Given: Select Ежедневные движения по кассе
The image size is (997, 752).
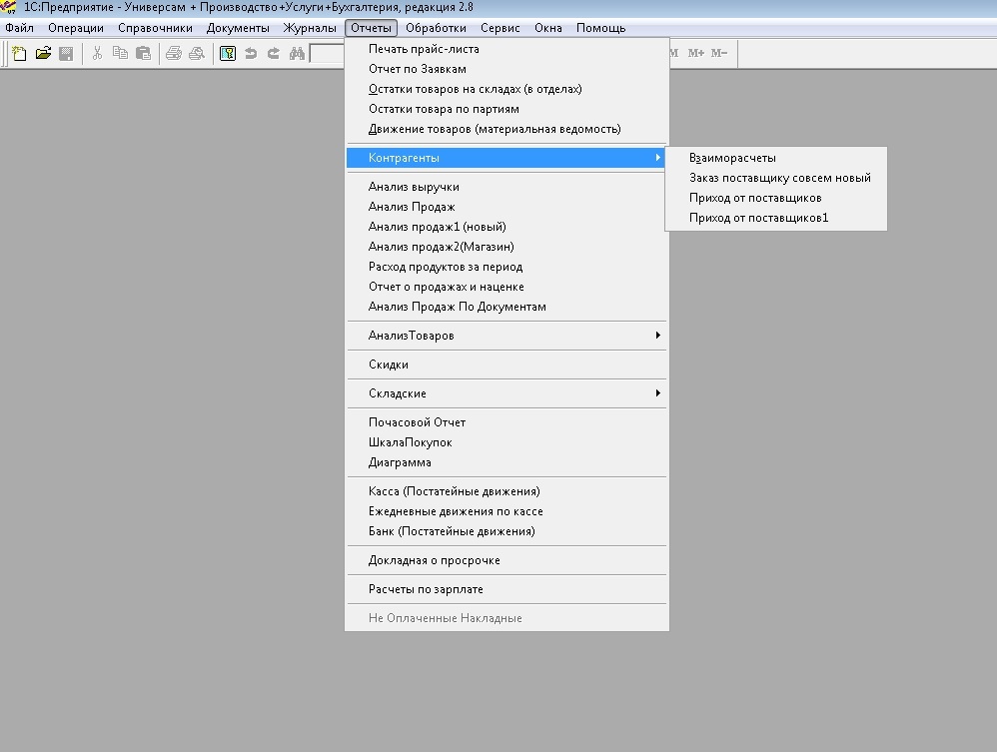Looking at the screenshot, I should click(x=506, y=511).
